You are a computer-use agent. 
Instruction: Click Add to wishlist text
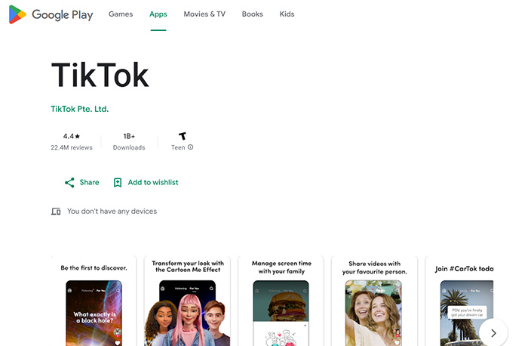point(153,182)
